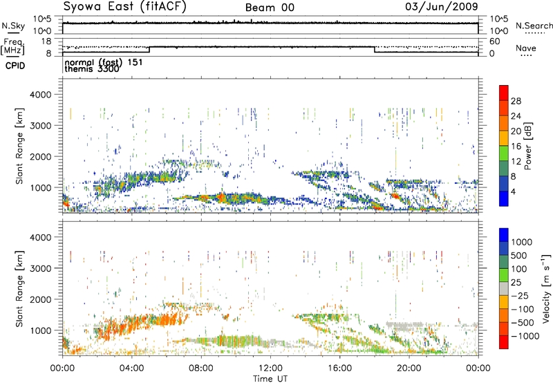Click the "20:00" time tick label
553x383 pixels.
(409, 368)
